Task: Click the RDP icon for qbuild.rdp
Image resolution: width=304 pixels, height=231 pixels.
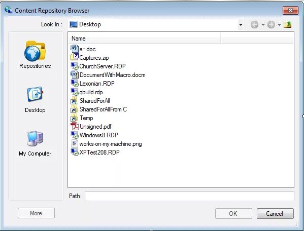Action: [75, 92]
